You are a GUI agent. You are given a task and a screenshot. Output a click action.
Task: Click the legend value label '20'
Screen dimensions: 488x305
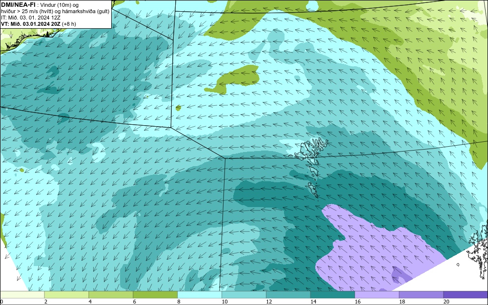pyautogui.click(x=447, y=302)
